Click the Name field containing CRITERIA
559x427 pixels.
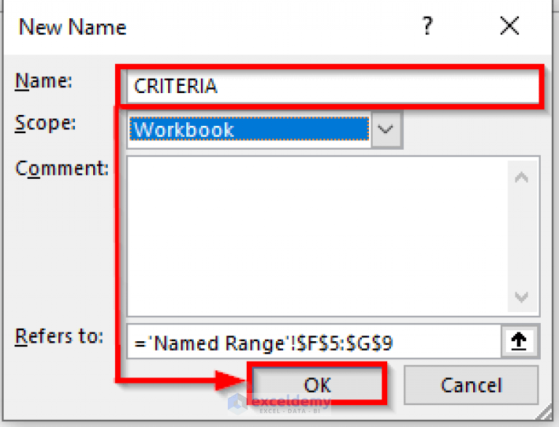coord(333,87)
